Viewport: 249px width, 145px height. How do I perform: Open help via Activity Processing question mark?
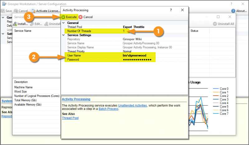171,10
